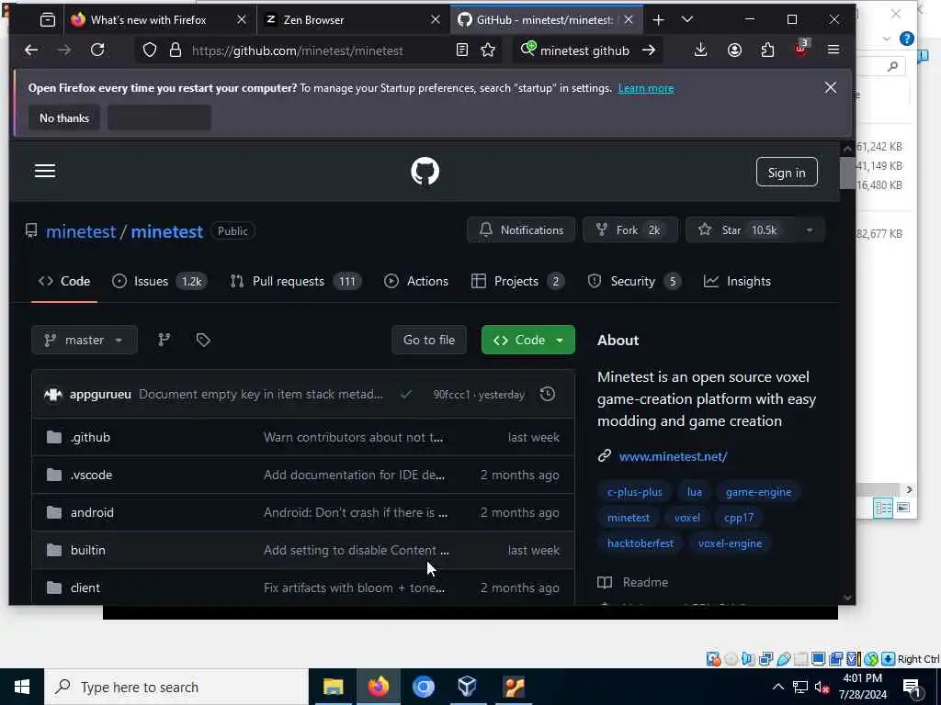Open File Explorer from taskbar
The image size is (941, 705).
point(333,687)
